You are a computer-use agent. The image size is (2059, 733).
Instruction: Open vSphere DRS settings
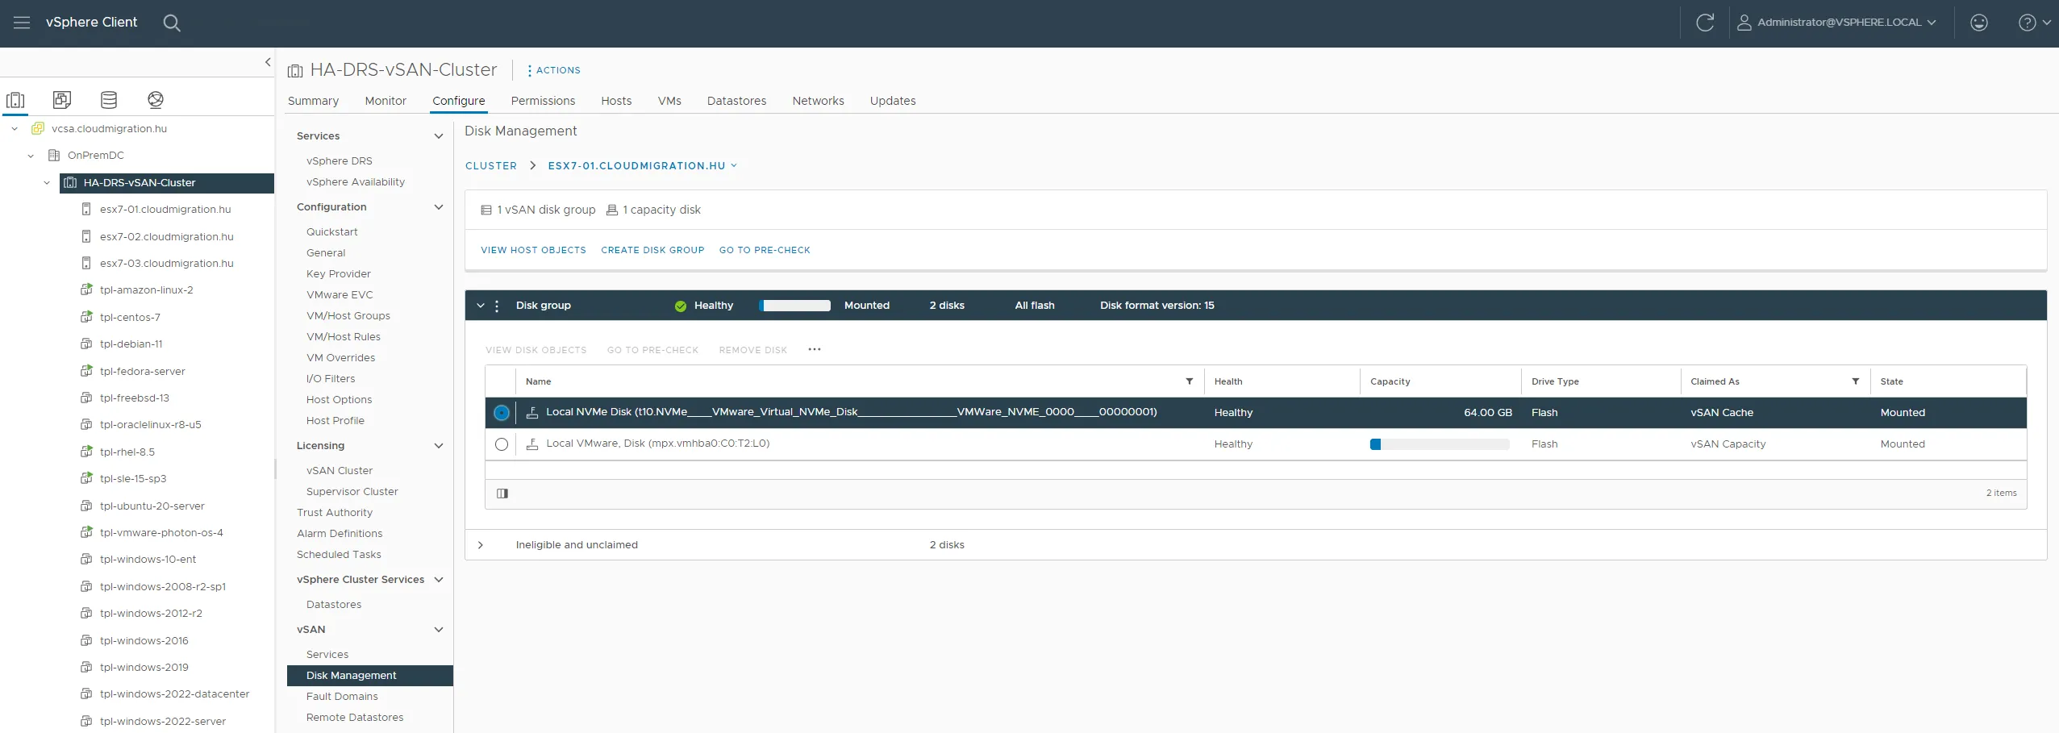point(340,161)
